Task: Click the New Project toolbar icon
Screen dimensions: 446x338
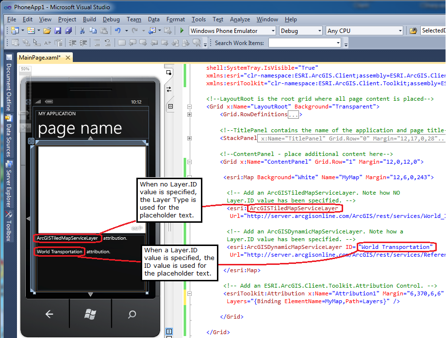Action: [x=15, y=31]
